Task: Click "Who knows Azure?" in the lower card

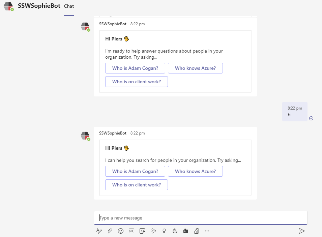Action: click(x=195, y=171)
